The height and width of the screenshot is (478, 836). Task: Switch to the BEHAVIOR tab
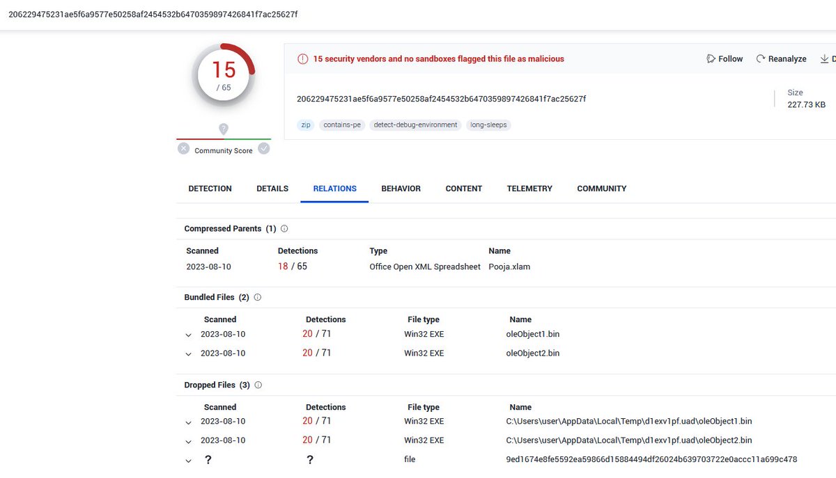coord(401,188)
